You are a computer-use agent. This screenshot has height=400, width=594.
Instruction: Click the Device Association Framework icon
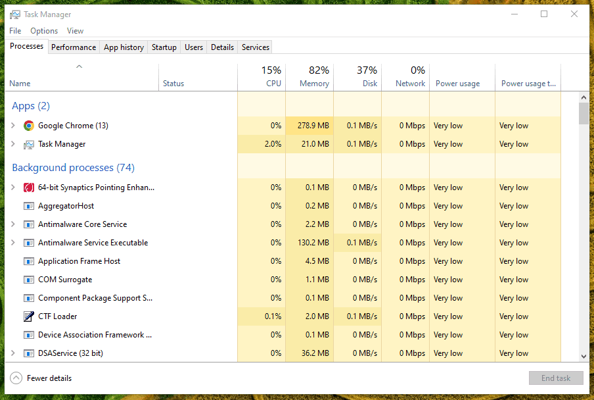point(29,335)
